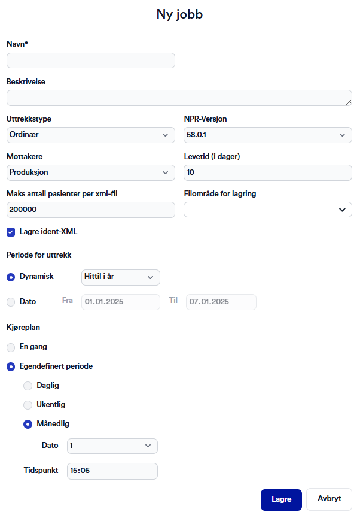Image resolution: width=357 pixels, height=515 pixels.
Task: Click inside the Beskrivelse text area
Action: [x=178, y=98]
